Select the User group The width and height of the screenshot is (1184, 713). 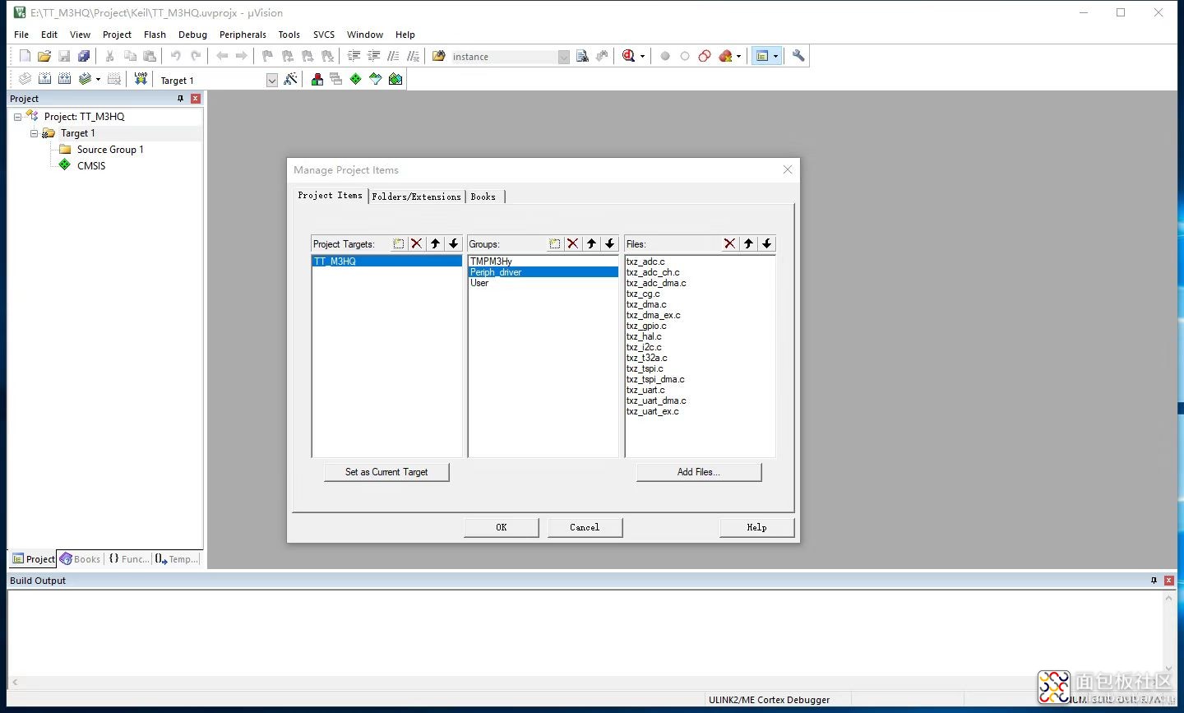543,283
